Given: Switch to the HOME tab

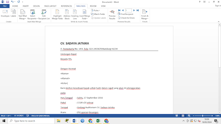Looking at the screenshot, I should pos(15,6).
